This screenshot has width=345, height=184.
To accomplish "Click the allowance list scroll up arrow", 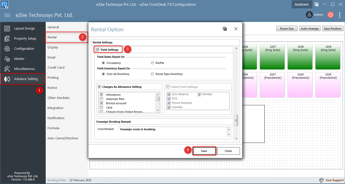I will (x=158, y=94).
